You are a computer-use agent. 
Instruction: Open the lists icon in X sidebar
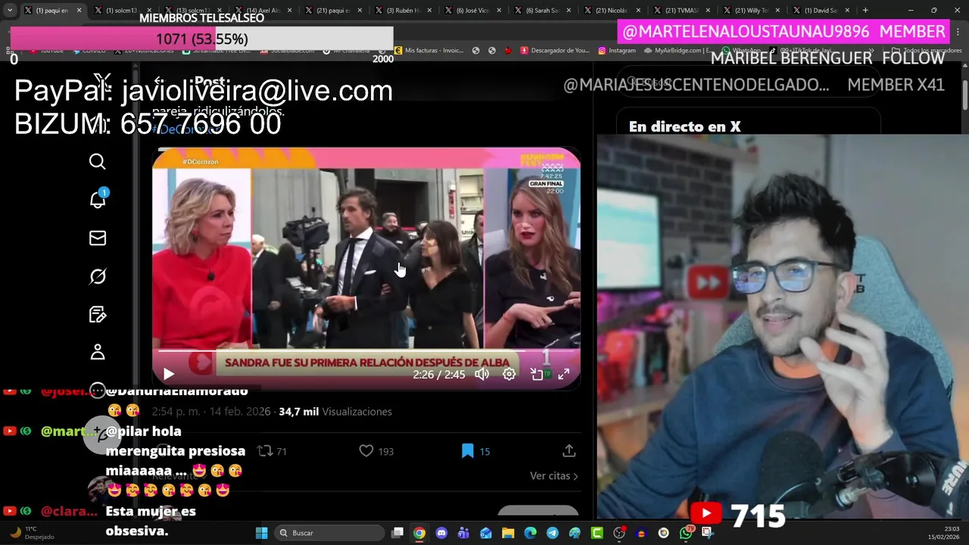click(97, 314)
